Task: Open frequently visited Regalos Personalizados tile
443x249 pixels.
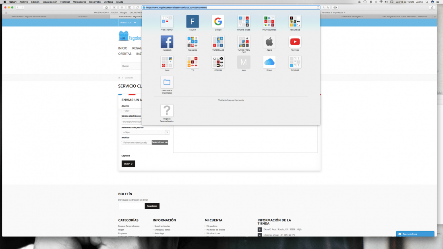Action: tap(167, 111)
